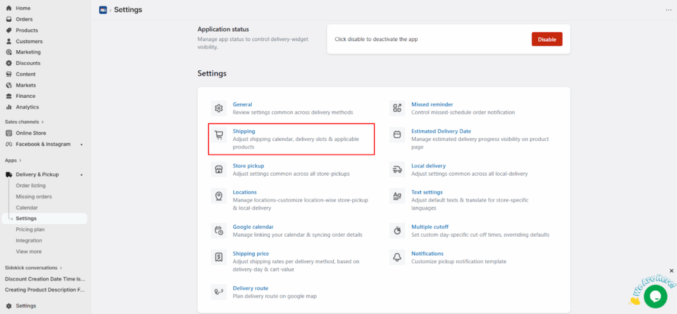
Task: Expand the Apps section chevron
Action: [x=20, y=161]
